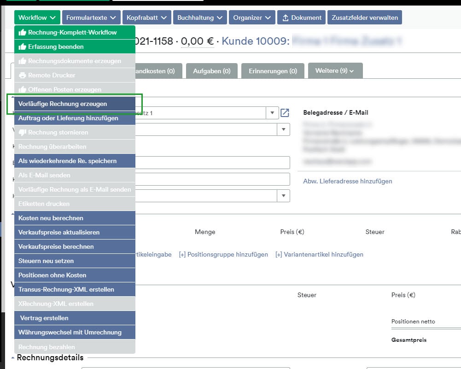Open the Erinnerungen (0) tab
Image resolution: width=461 pixels, height=369 pixels.
pos(273,71)
